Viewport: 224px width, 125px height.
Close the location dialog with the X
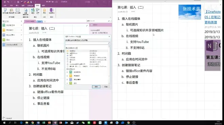click(109, 37)
